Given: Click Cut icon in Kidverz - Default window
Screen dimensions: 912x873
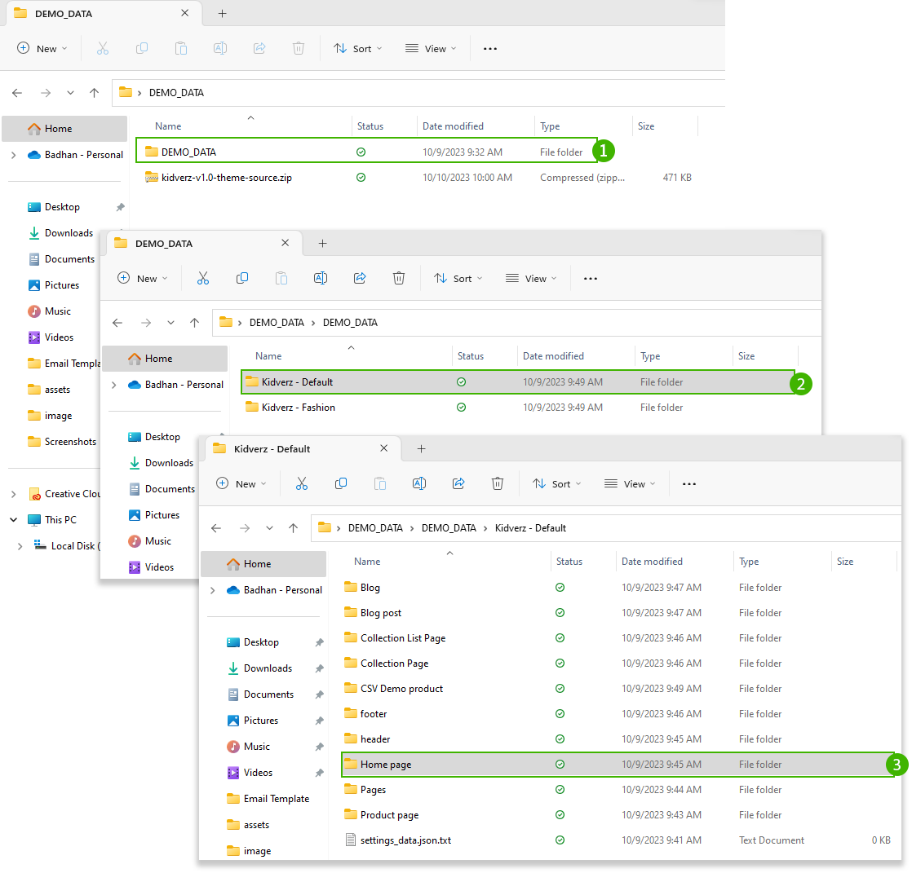Looking at the screenshot, I should pos(301,483).
